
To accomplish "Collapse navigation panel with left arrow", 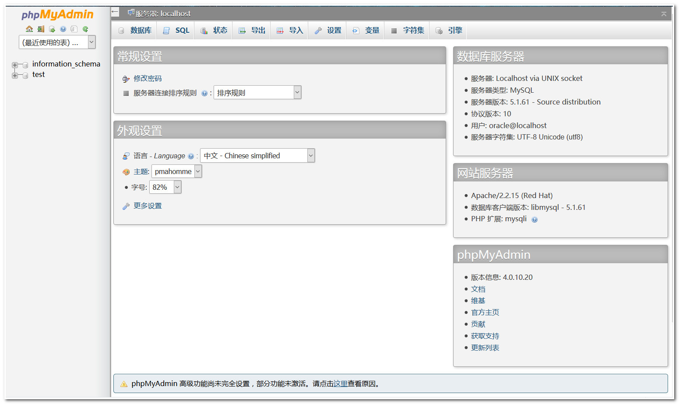I will click(115, 12).
